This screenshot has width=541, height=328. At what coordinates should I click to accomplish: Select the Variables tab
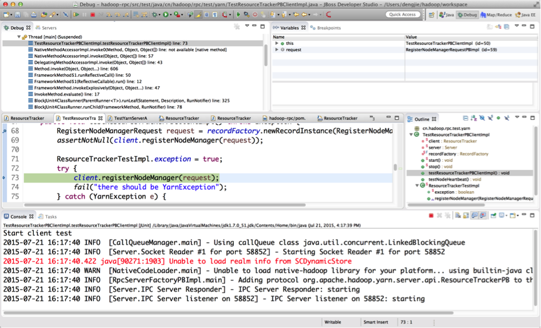point(289,28)
